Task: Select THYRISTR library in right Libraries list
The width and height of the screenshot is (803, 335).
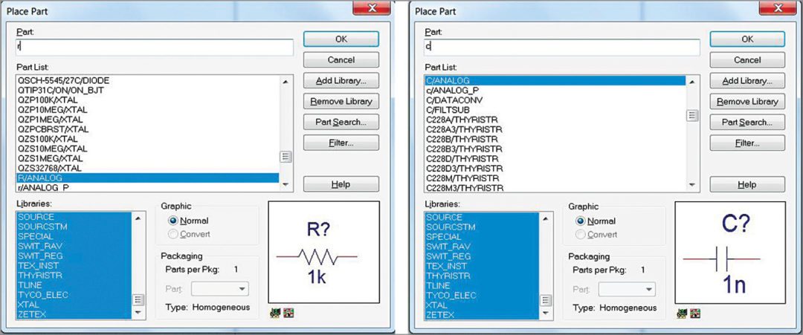Action: click(x=448, y=275)
